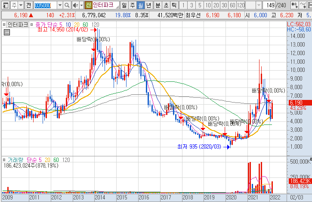This screenshot has width=312, height=202.
Task: Click the rightmost partially visible toolbar icon
Action: pos(309,5)
